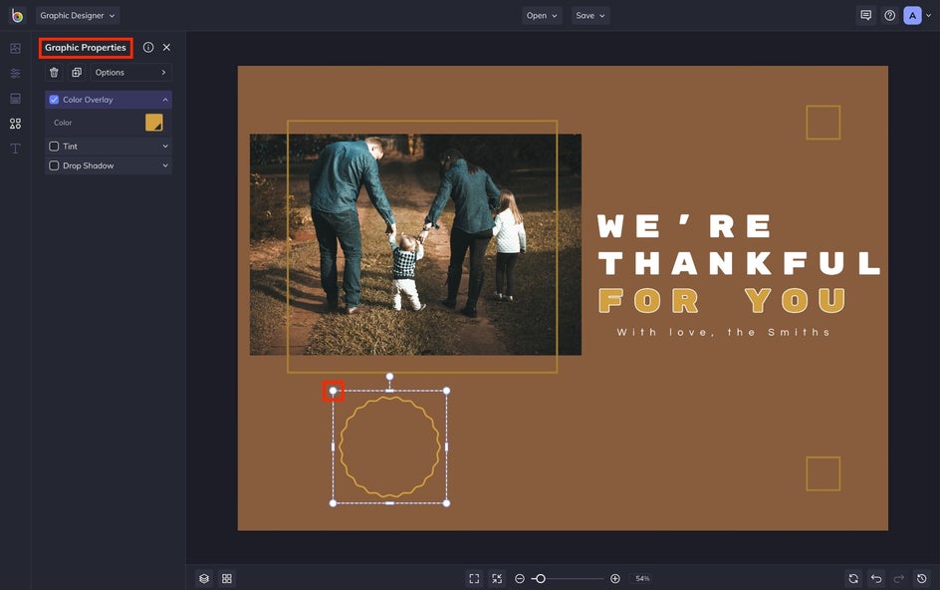Click the bottom-right resize handle of graphic
This screenshot has width=940, height=590.
[447, 503]
